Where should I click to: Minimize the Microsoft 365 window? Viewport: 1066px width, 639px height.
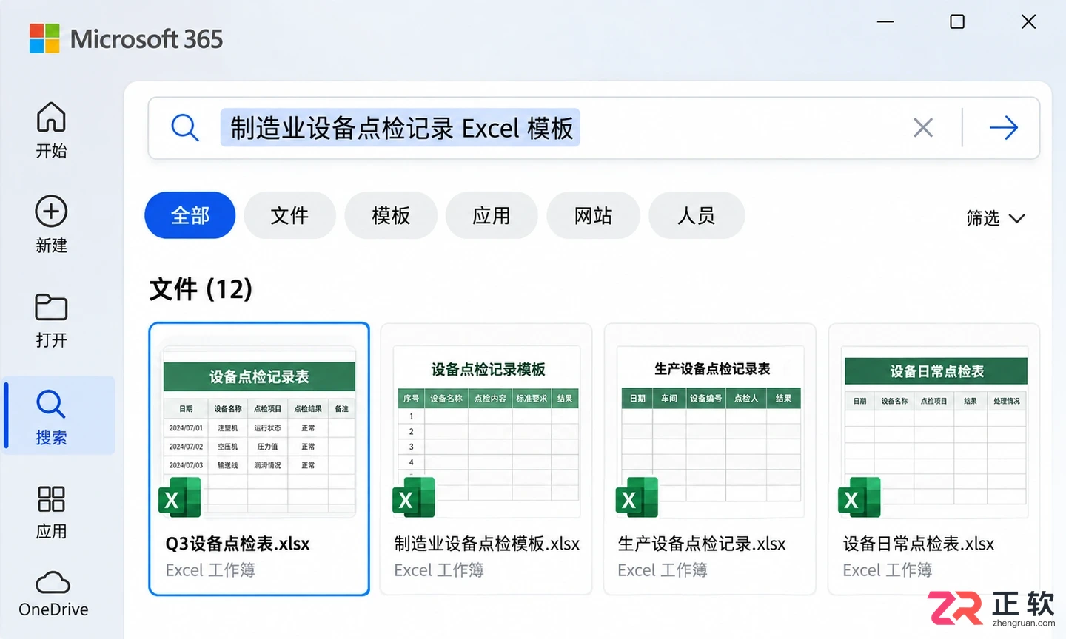(x=885, y=22)
